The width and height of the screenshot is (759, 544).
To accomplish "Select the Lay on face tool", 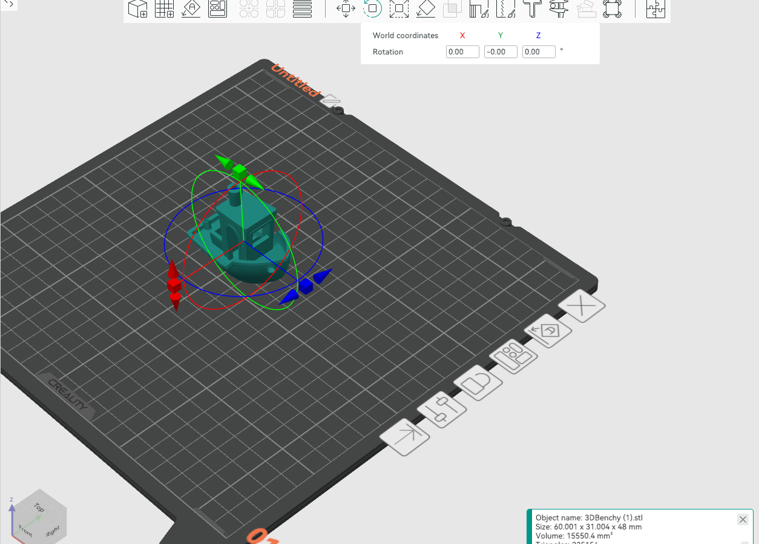I will 426,8.
